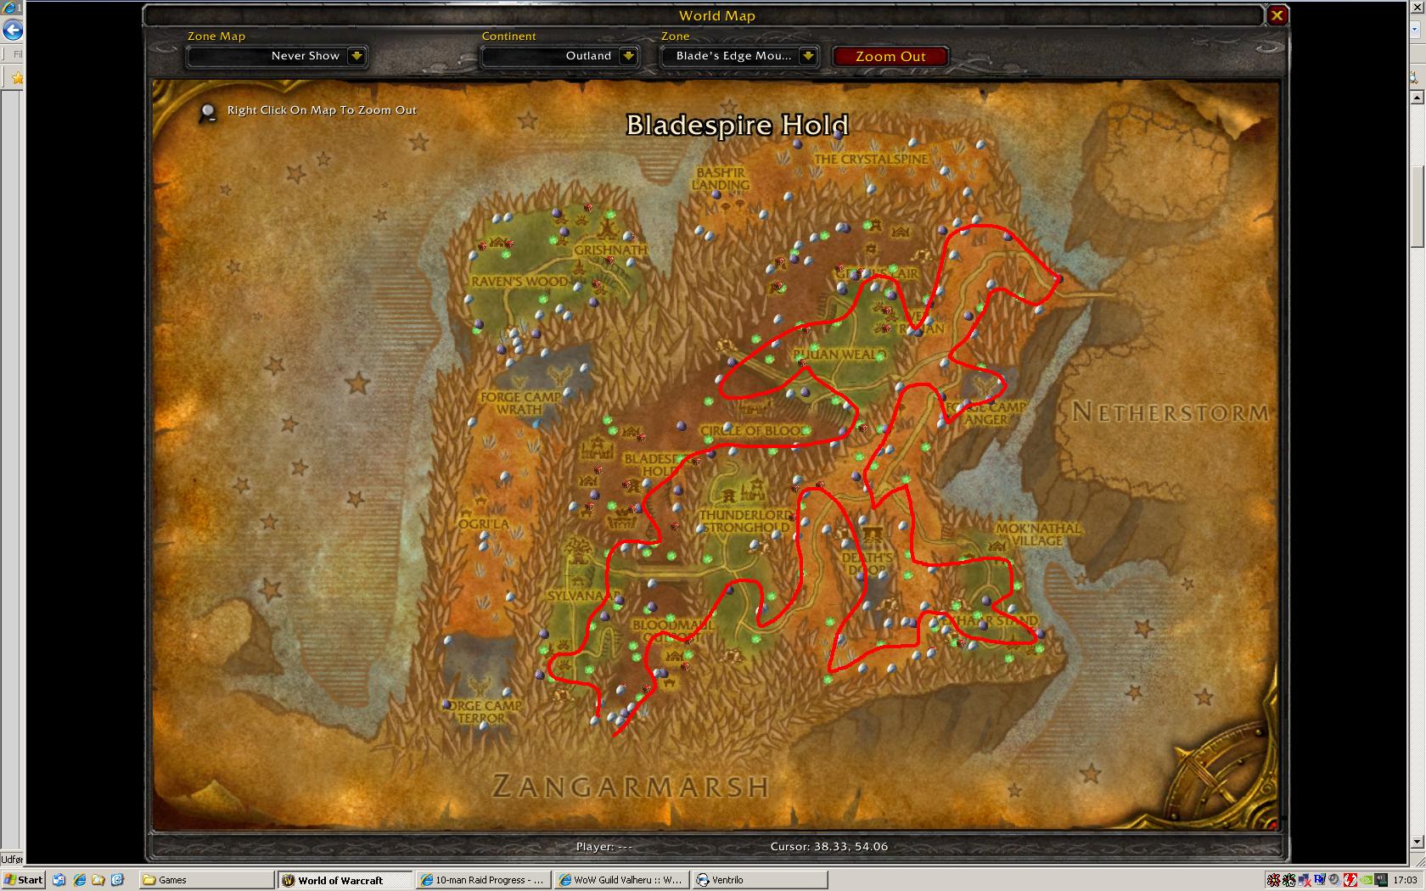Click the system clock showing 17:03
Image resolution: width=1426 pixels, height=891 pixels.
click(x=1405, y=880)
